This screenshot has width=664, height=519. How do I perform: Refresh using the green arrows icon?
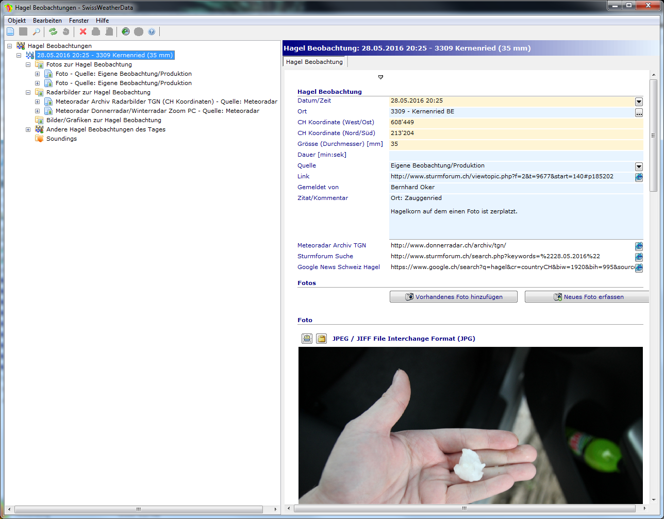(x=53, y=32)
